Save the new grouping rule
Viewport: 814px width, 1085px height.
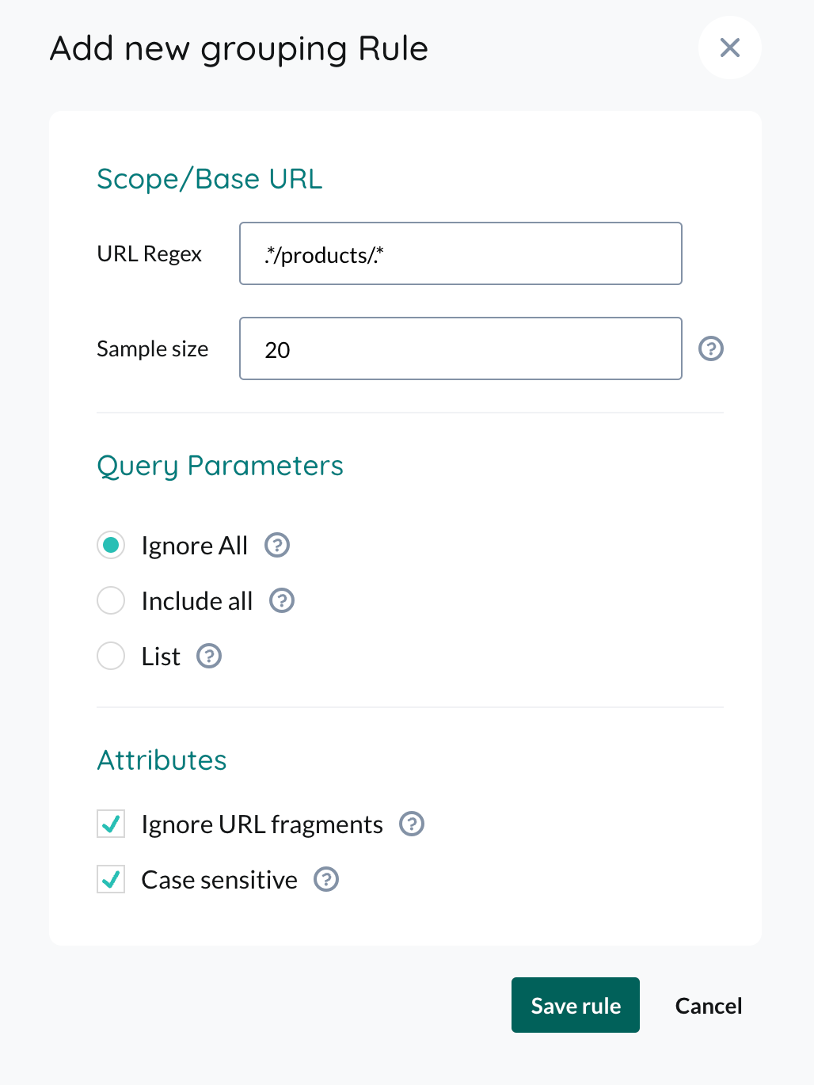(576, 1005)
